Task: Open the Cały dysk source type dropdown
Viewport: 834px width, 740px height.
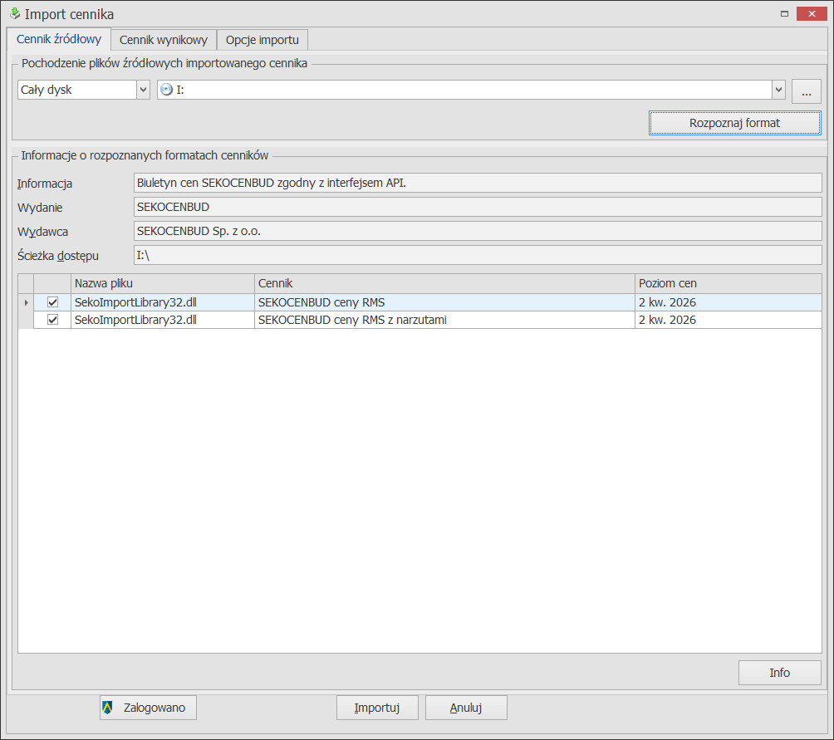Action: click(x=143, y=90)
